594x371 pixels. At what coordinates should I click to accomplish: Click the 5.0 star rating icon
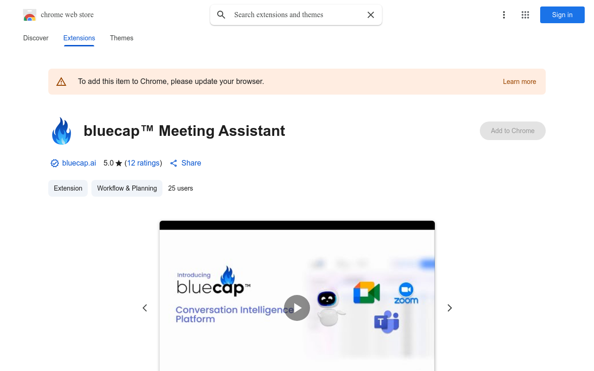tap(119, 163)
